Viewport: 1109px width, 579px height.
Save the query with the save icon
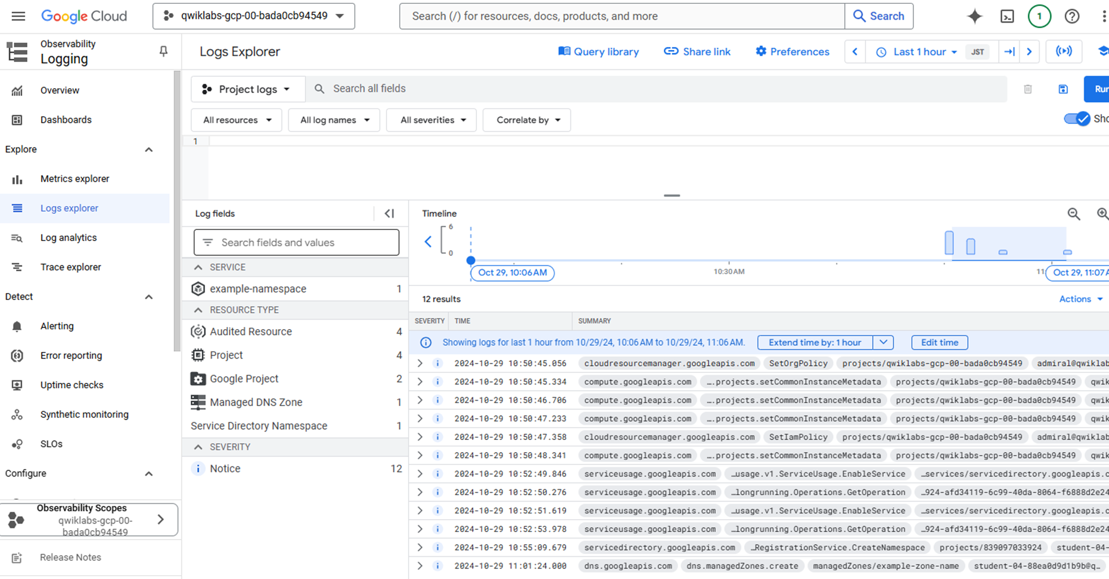point(1063,89)
